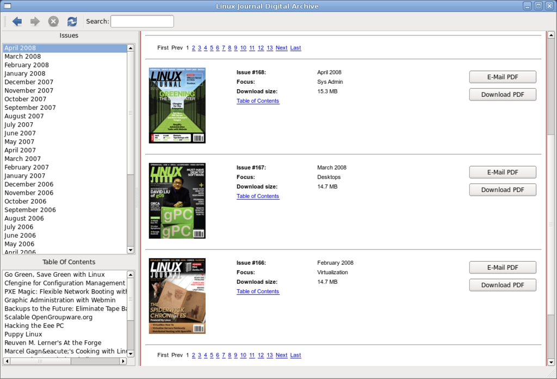Focus the Search text field
Viewport: 557px width, 379px height.
point(142,21)
